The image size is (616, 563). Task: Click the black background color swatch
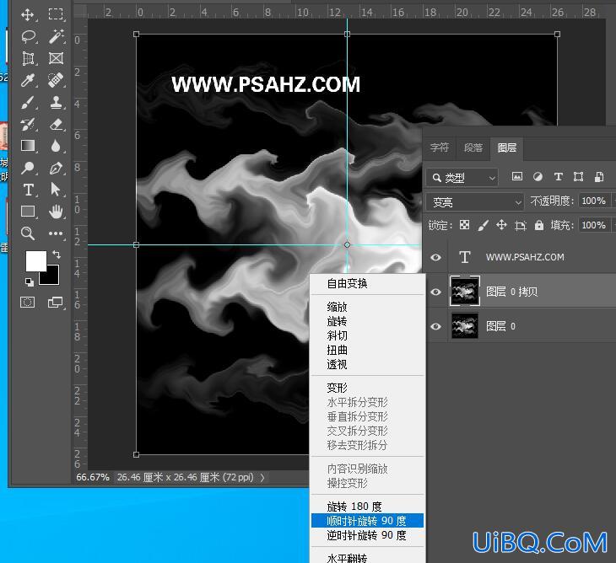[x=51, y=277]
